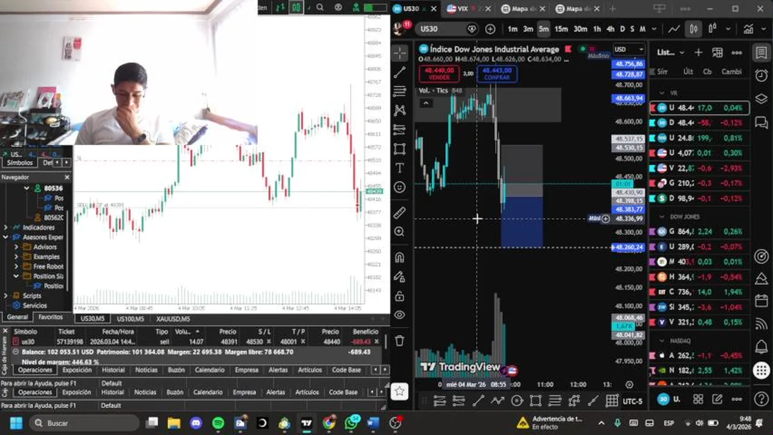Open the XAUUSD,M5 chart tab
This screenshot has width=773, height=435.
[172, 318]
